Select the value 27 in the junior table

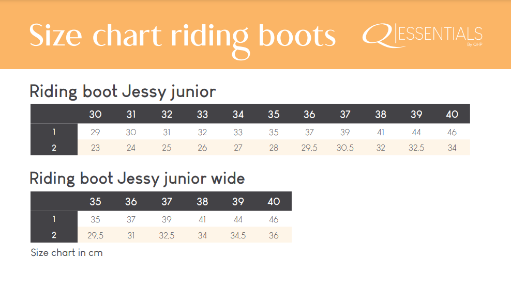pos(238,148)
